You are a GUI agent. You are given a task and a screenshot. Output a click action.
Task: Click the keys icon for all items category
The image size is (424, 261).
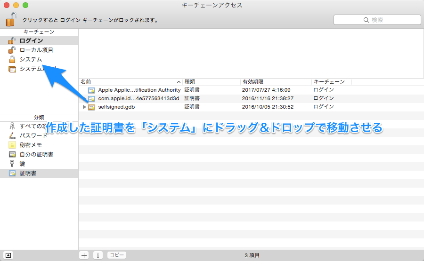pos(12,126)
